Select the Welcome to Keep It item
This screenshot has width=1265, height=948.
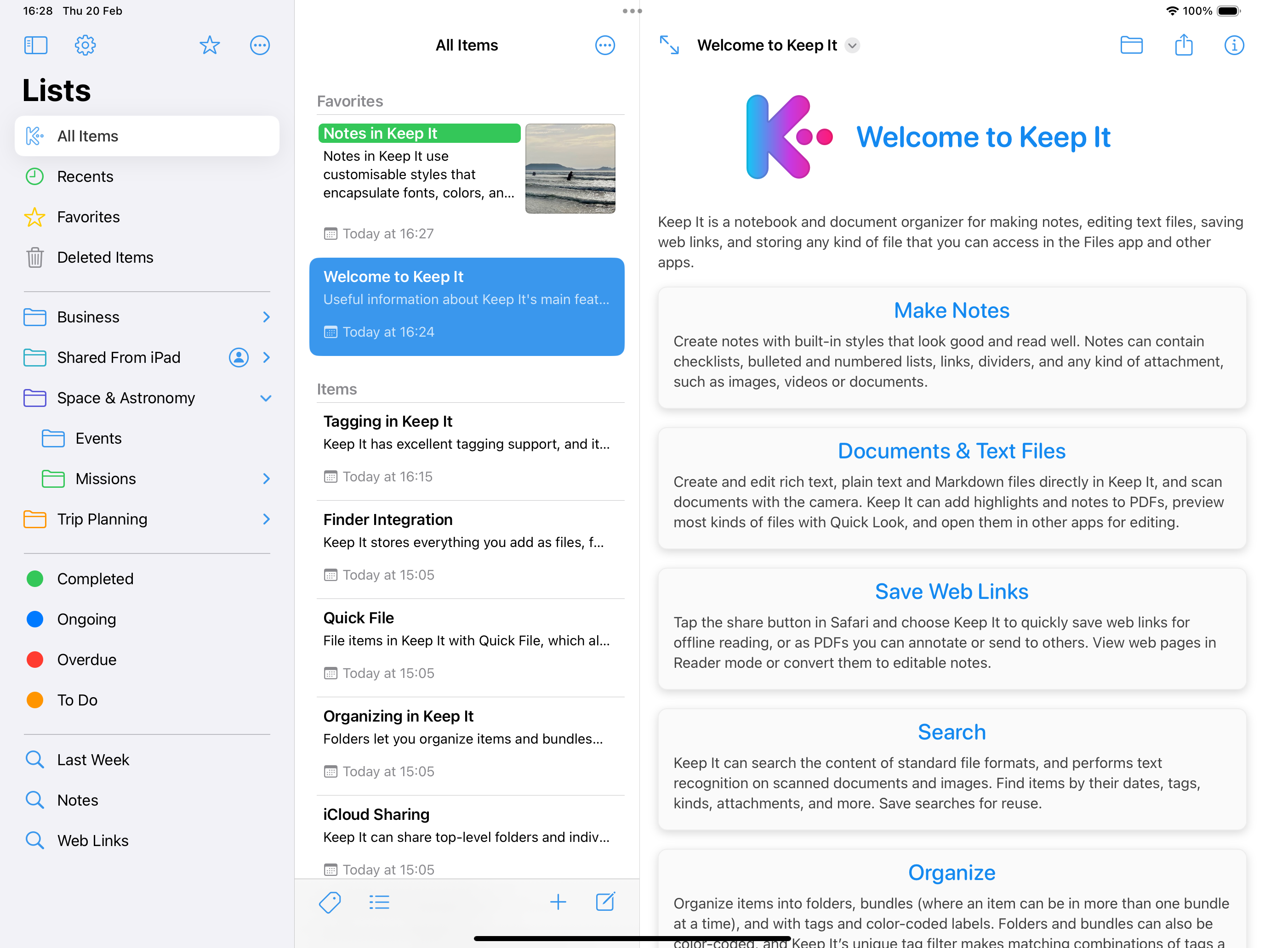[x=467, y=307]
